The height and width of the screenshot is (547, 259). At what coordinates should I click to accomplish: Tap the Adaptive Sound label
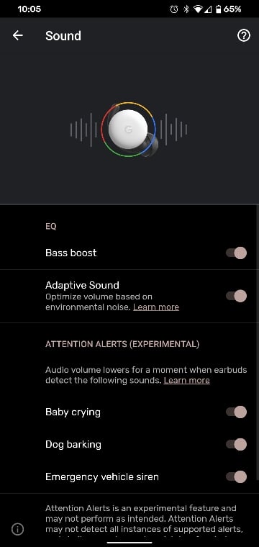point(82,285)
